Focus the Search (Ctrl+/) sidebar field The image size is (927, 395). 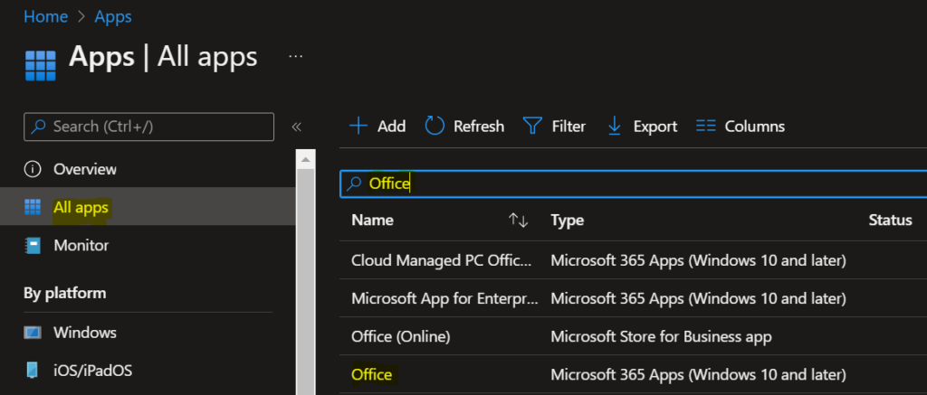coord(149,127)
